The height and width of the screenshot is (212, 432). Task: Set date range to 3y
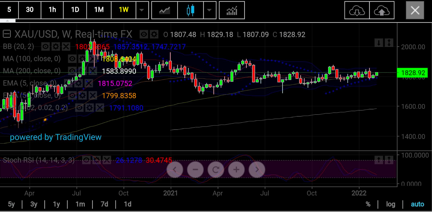(x=34, y=204)
